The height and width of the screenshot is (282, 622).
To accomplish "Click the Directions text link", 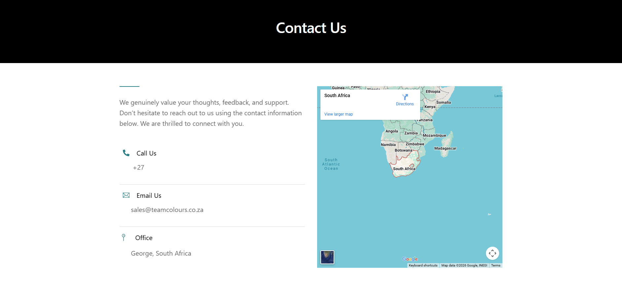I will (x=405, y=104).
